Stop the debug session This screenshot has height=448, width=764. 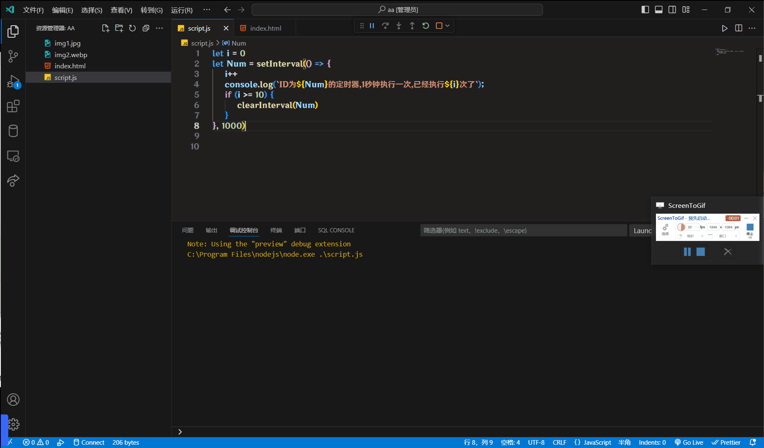click(439, 26)
